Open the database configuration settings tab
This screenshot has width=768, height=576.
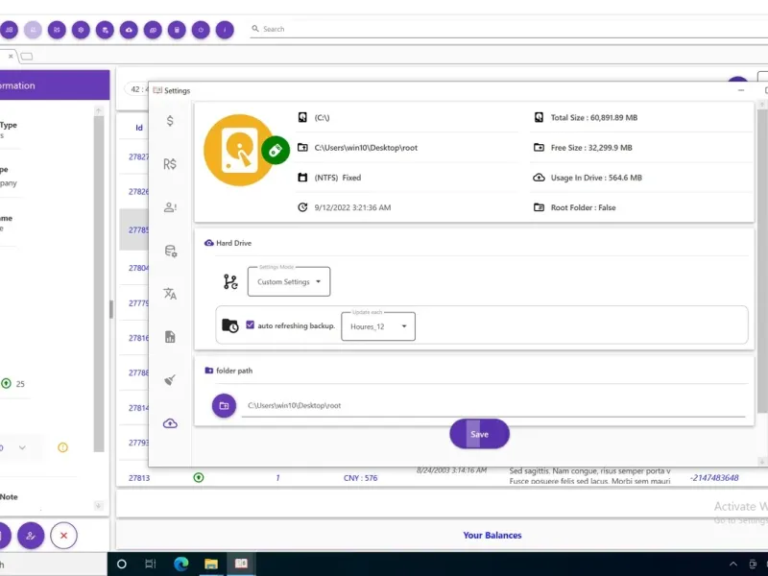click(x=171, y=251)
